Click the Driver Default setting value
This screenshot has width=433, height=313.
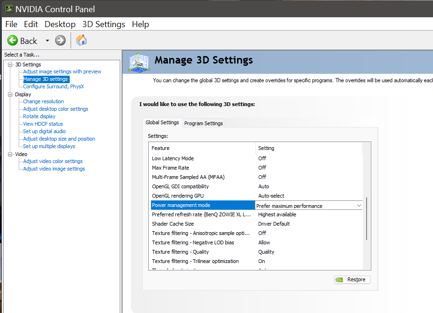coord(274,224)
